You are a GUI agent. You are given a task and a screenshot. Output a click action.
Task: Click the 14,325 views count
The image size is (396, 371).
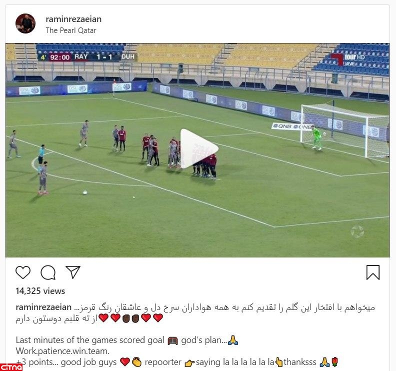pos(40,291)
